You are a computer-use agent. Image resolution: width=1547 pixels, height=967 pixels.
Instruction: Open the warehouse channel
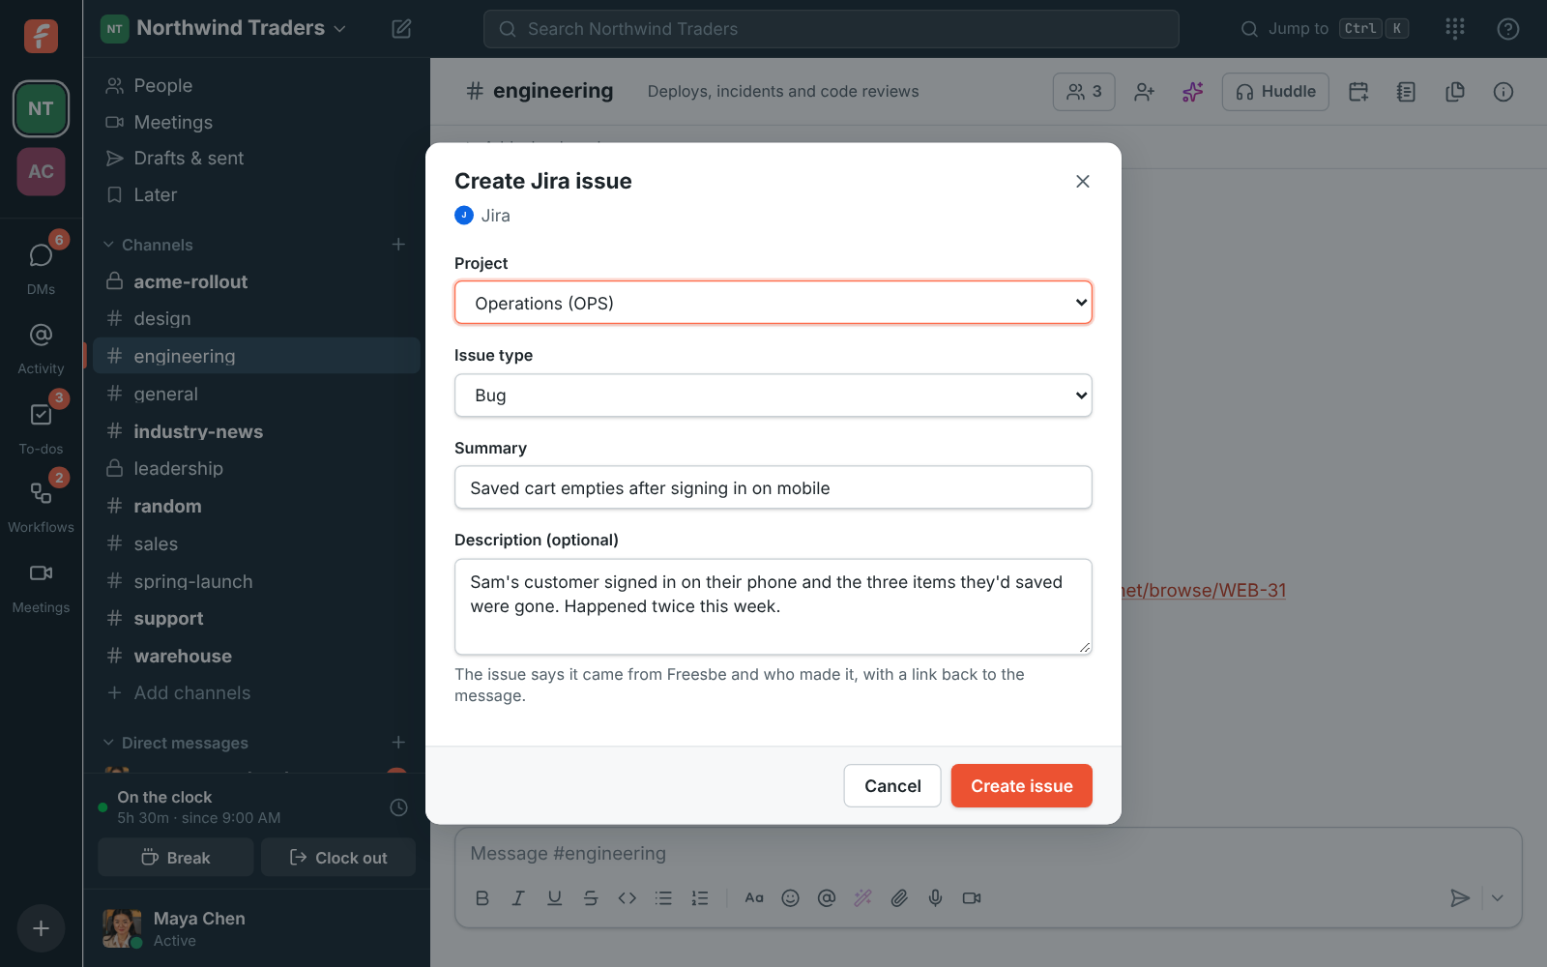click(256, 656)
